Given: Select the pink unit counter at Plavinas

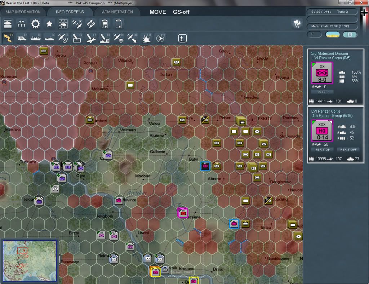Looking at the screenshot, I should coord(119,201).
